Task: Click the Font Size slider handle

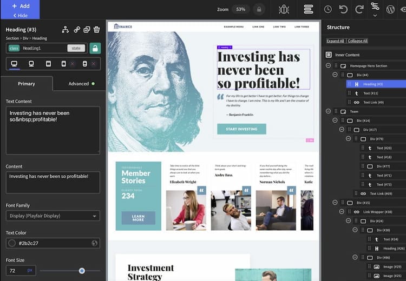Action: [x=82, y=271]
